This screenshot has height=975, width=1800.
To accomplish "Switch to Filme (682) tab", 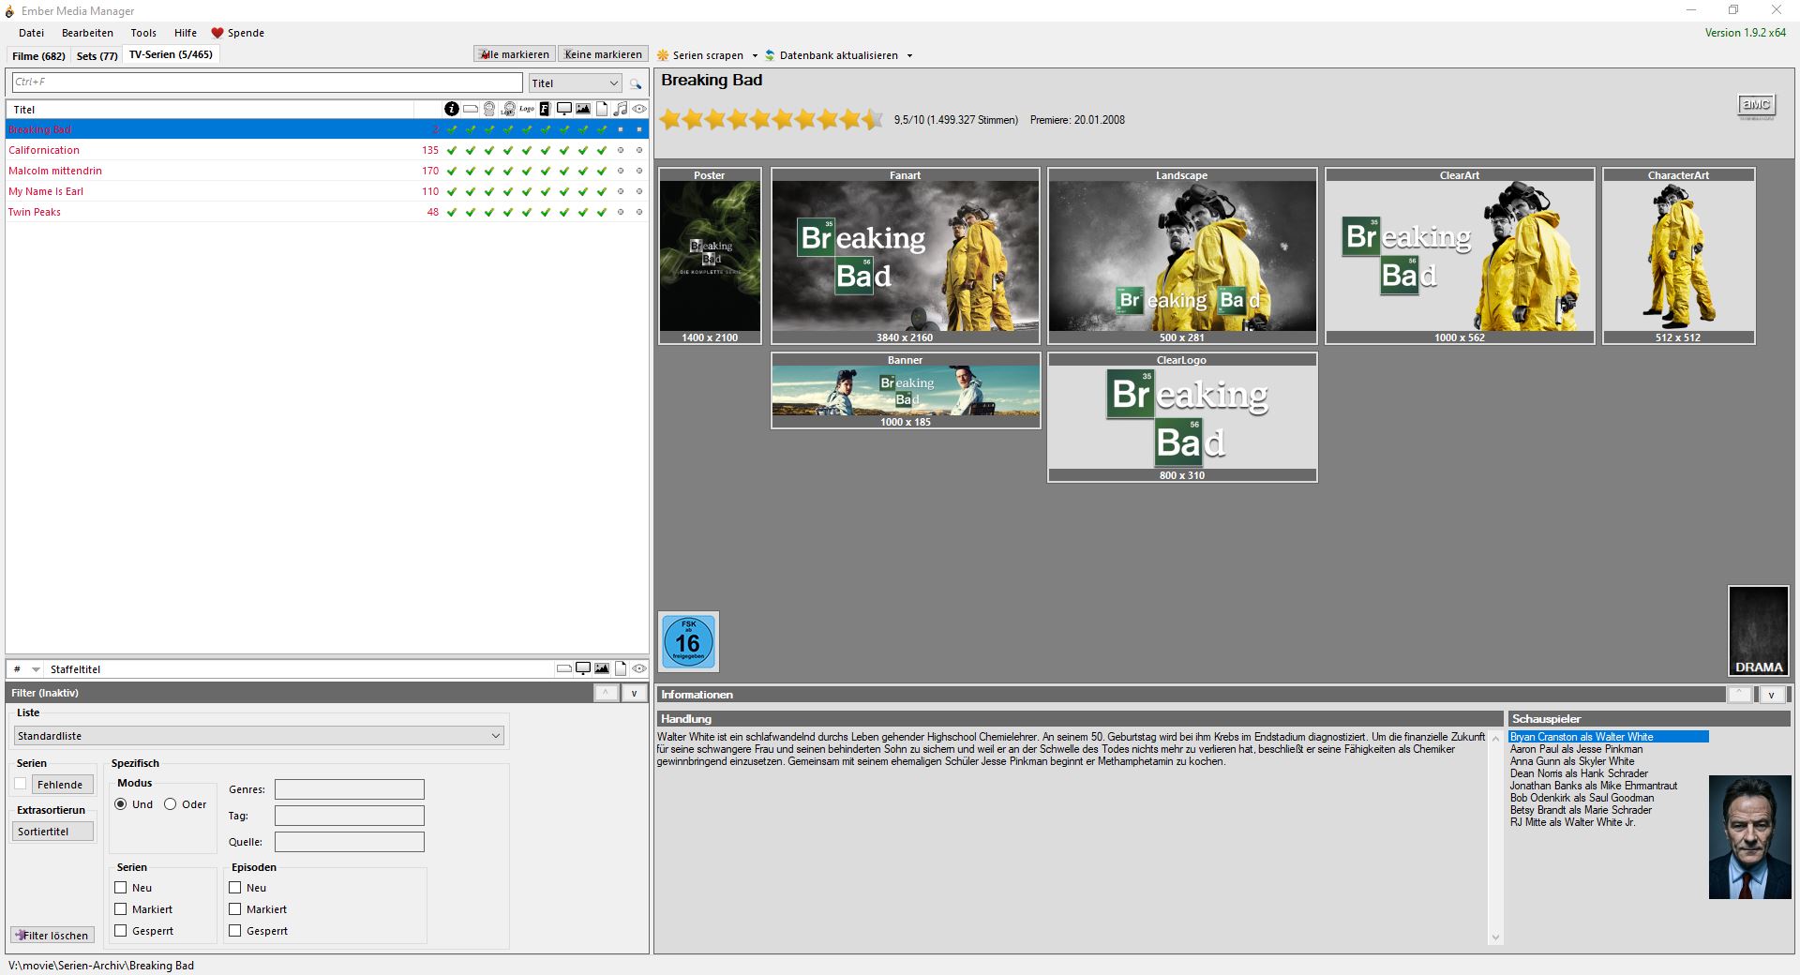I will (38, 56).
